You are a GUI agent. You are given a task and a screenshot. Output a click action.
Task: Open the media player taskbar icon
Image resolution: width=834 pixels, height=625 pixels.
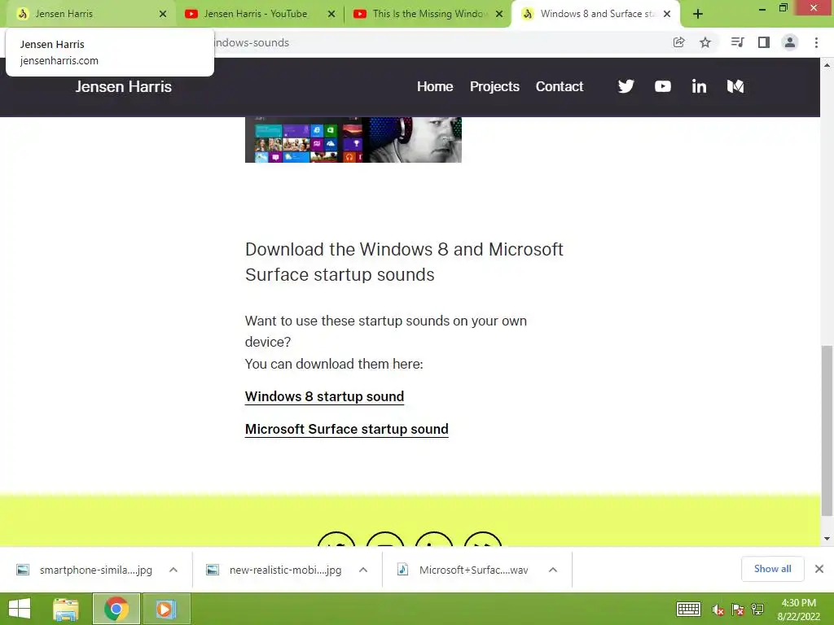coord(165,609)
